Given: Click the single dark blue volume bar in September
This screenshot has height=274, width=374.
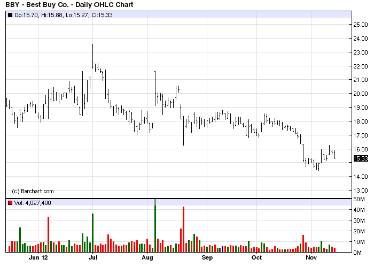Looking at the screenshot, I should (223, 249).
